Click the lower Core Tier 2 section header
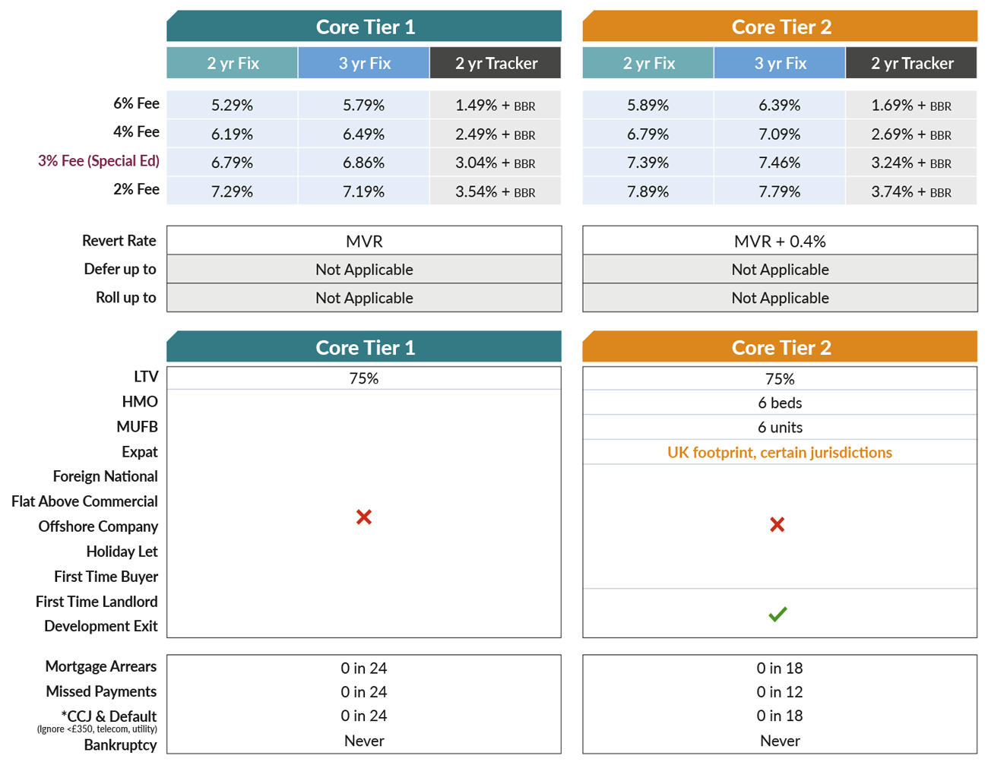Screen dimensions: 988x765 tap(781, 347)
